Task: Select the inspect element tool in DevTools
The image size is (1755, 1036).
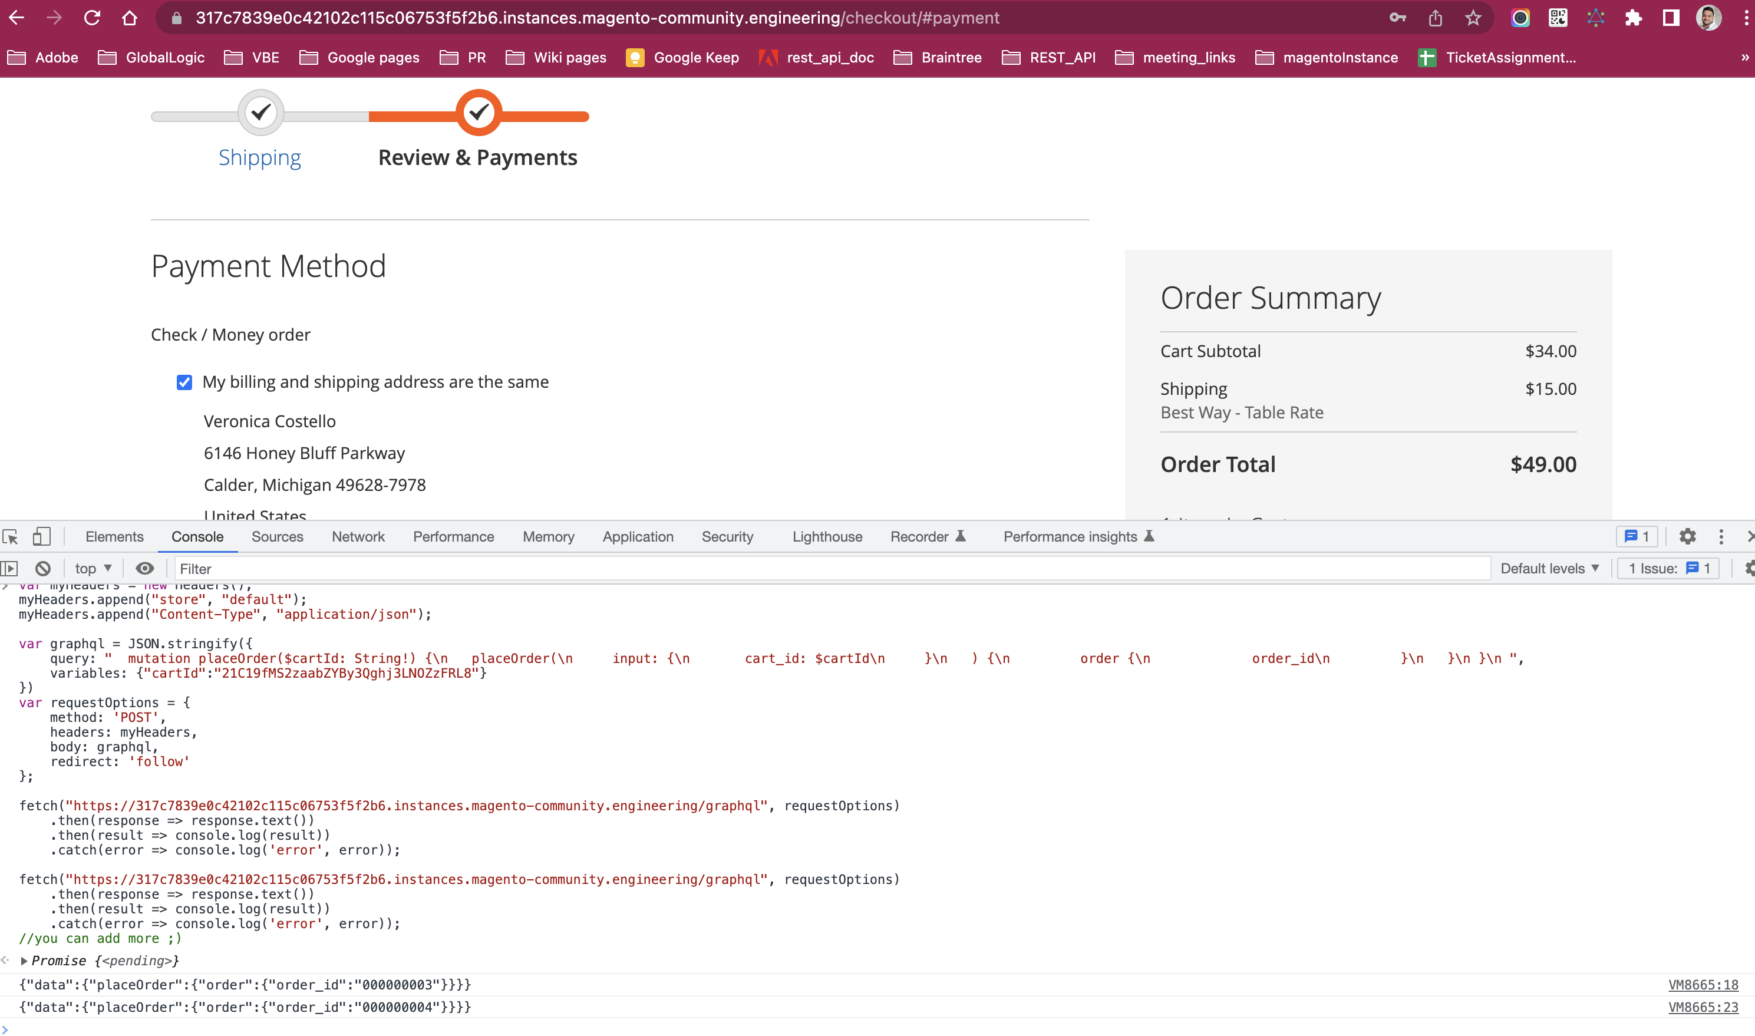Action: pos(10,536)
